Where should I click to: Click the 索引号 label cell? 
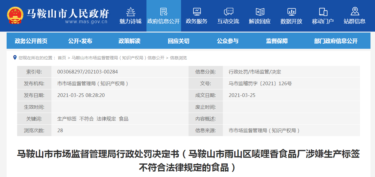(34, 72)
